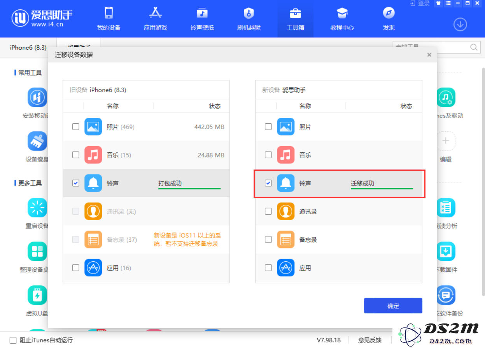Click new device 照片 photo icon
Viewport: 485px width, 348px height.
tap(286, 127)
